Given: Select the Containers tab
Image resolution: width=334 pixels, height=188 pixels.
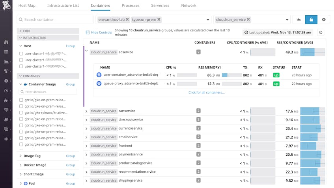Looking at the screenshot, I should (100, 5).
